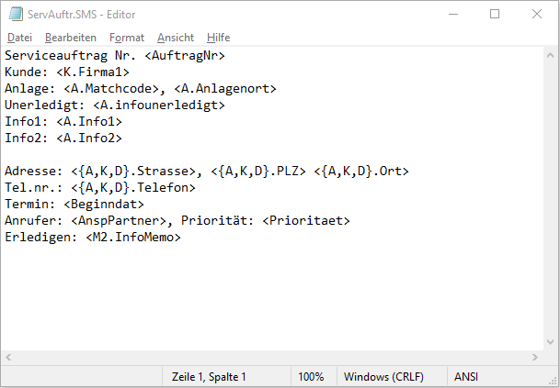Click the vertical scrollbar down arrow
The width and height of the screenshot is (560, 388).
point(551,342)
